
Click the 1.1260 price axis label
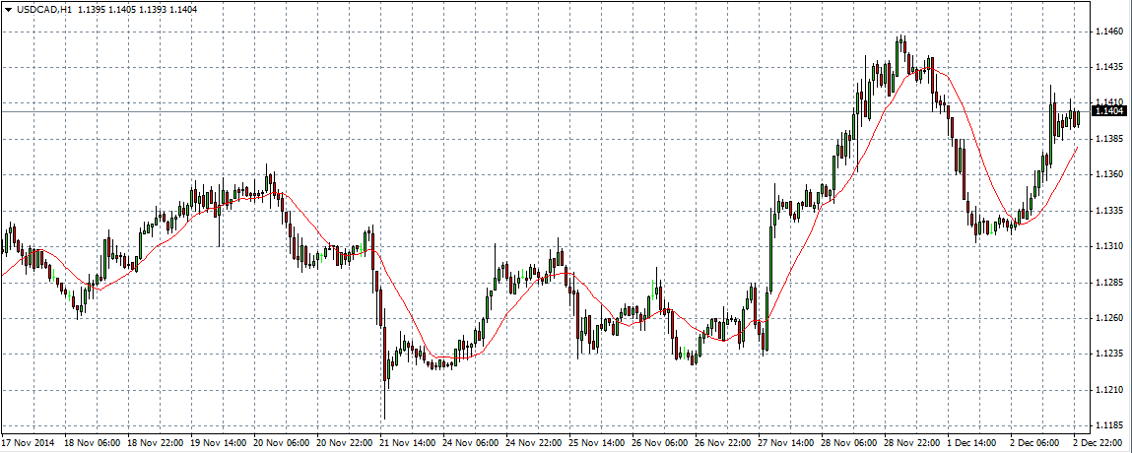coord(1108,318)
